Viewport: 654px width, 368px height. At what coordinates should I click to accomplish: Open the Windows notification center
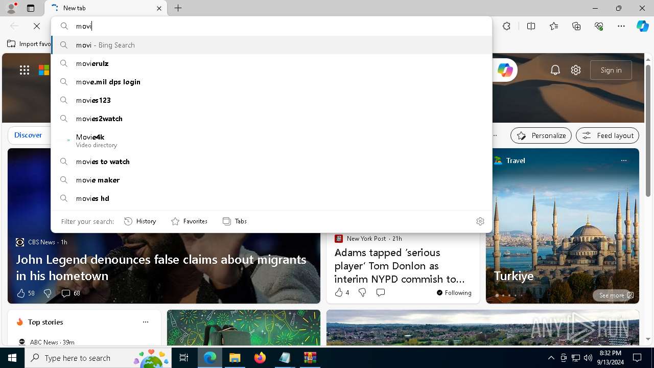click(637, 358)
